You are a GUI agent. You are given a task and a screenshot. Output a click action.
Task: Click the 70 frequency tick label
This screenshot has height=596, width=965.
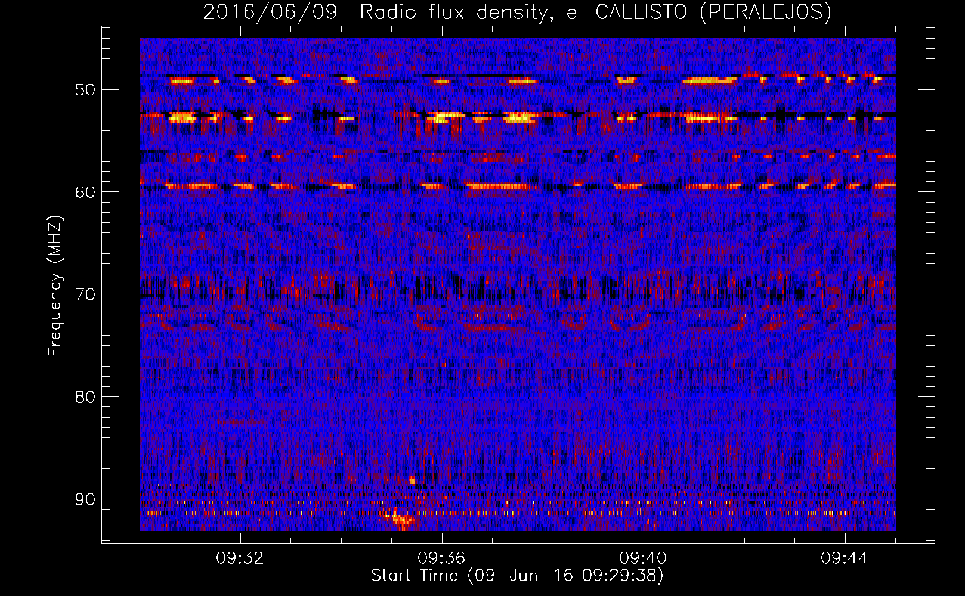85,294
